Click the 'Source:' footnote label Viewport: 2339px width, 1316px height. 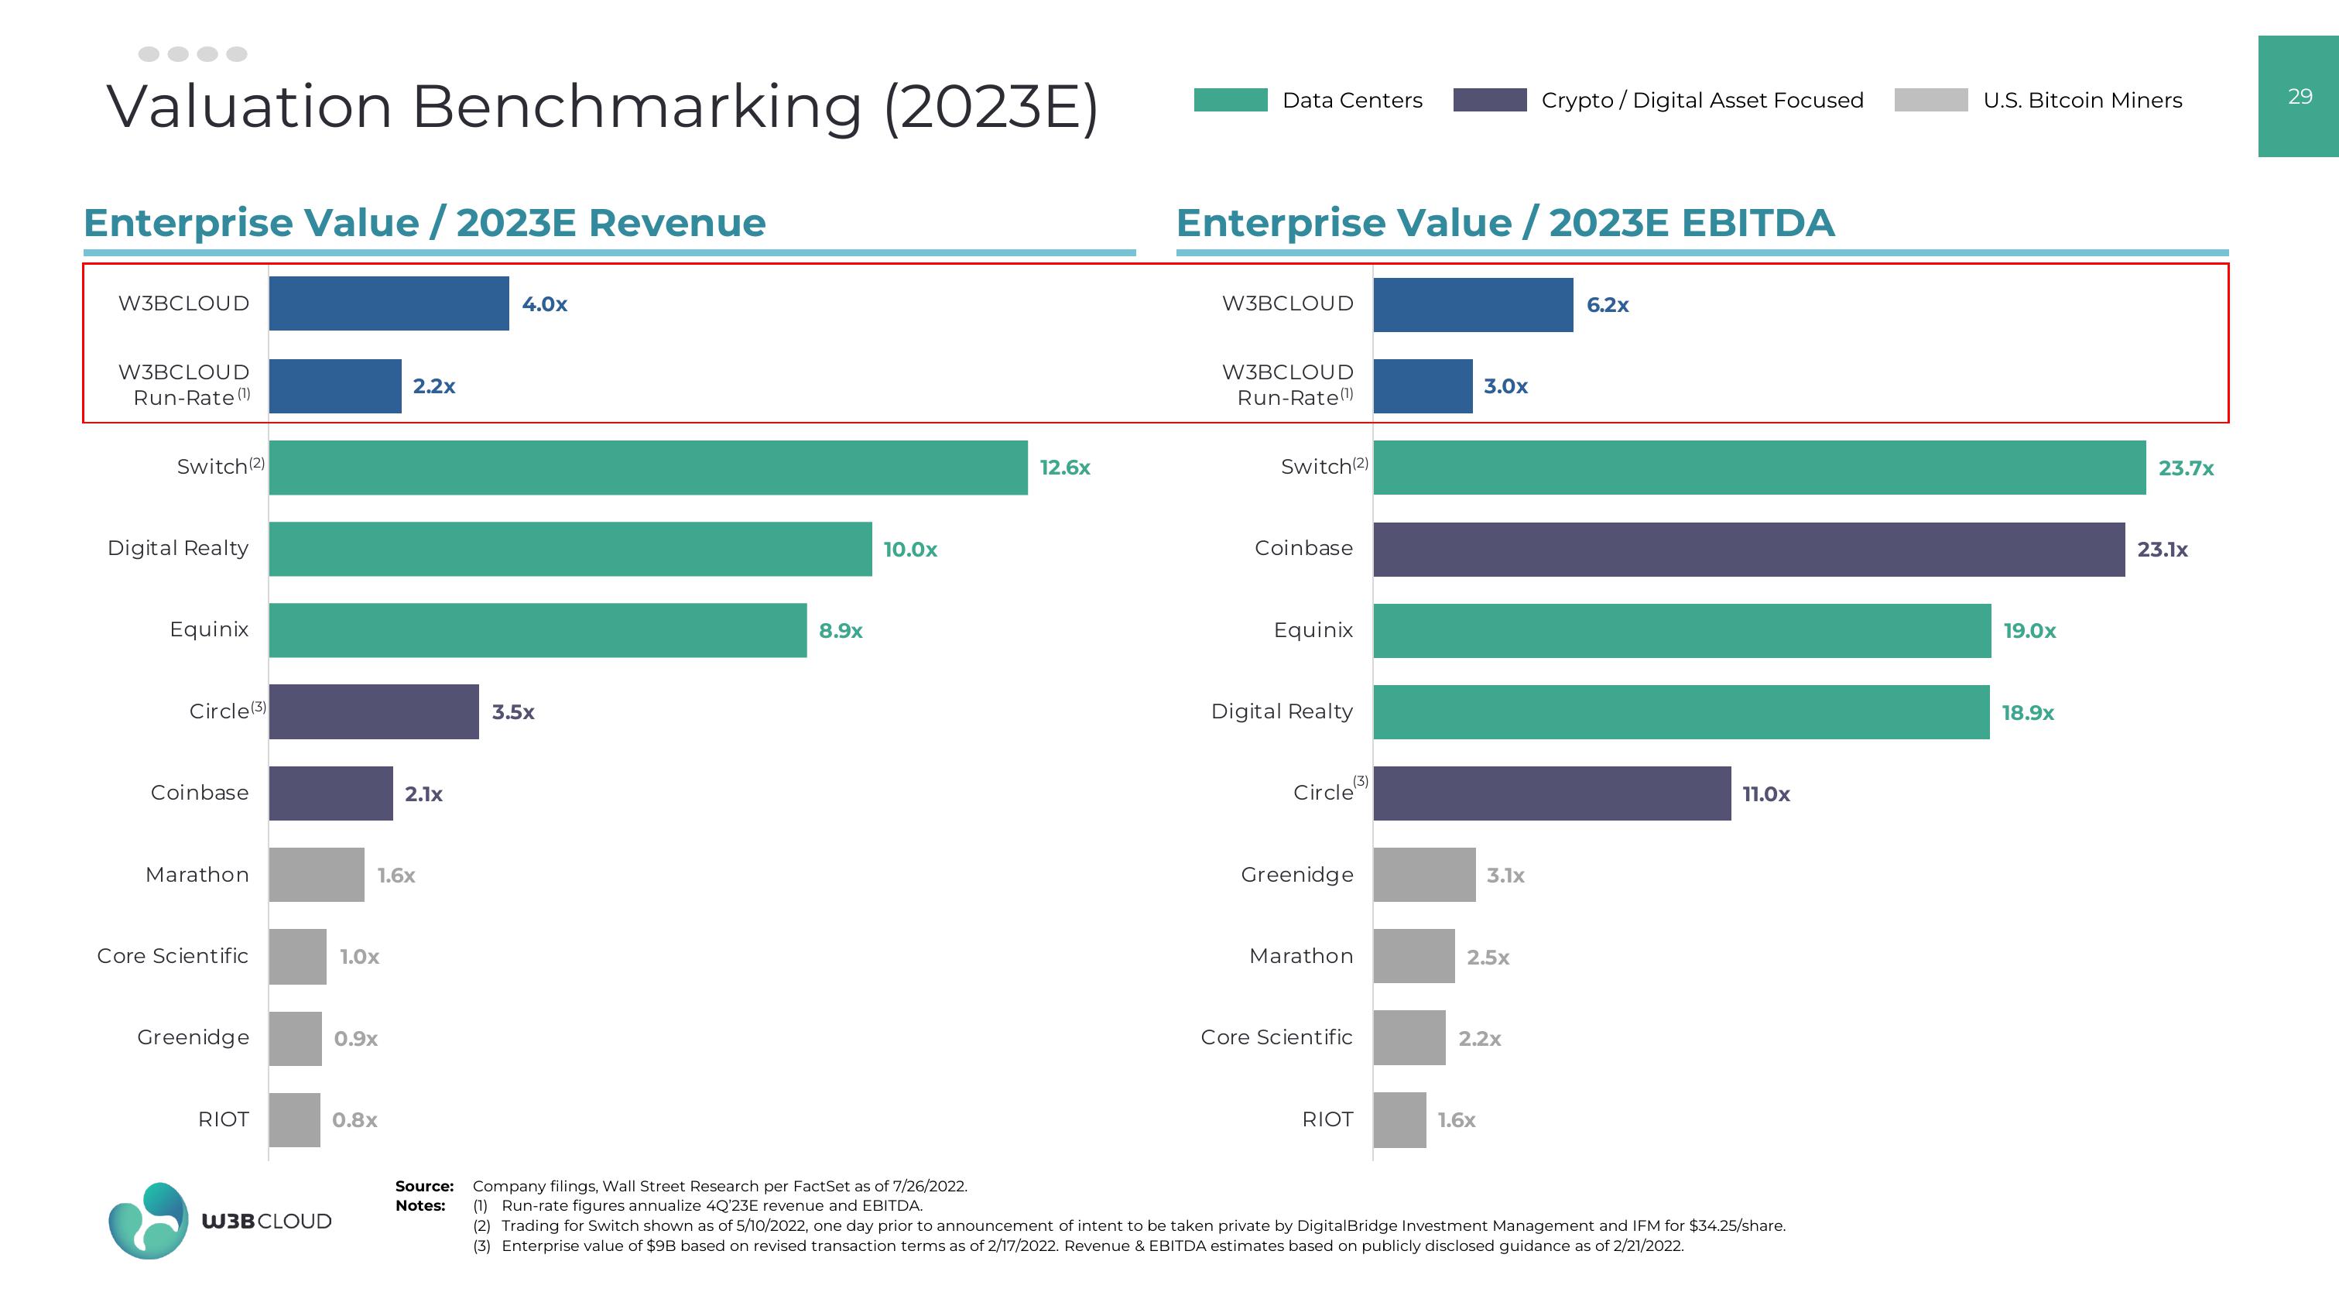[x=424, y=1186]
